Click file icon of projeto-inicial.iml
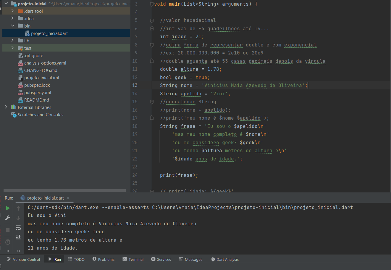This screenshot has height=270, width=391. click(20, 78)
